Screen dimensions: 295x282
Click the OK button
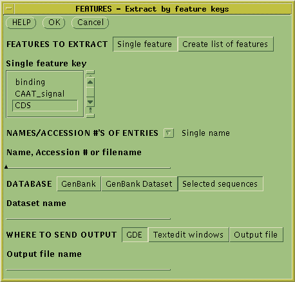pos(54,23)
